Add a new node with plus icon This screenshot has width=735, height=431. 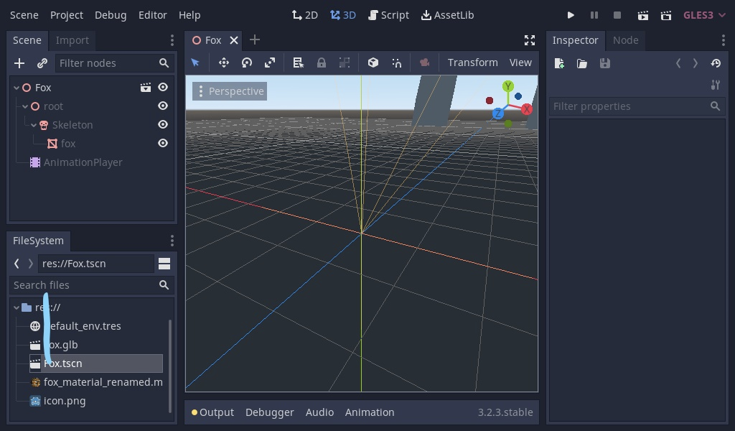coord(19,62)
